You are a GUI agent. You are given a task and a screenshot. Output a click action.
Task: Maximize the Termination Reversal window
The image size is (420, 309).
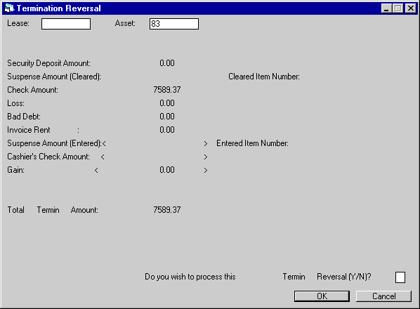click(398, 8)
